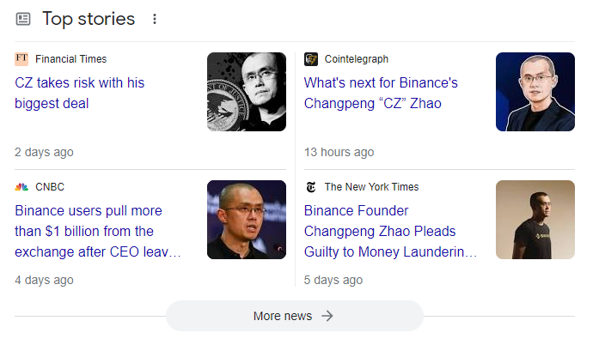Click the Financial Times FT logo
Screen dimensions: 605x339
tap(21, 59)
